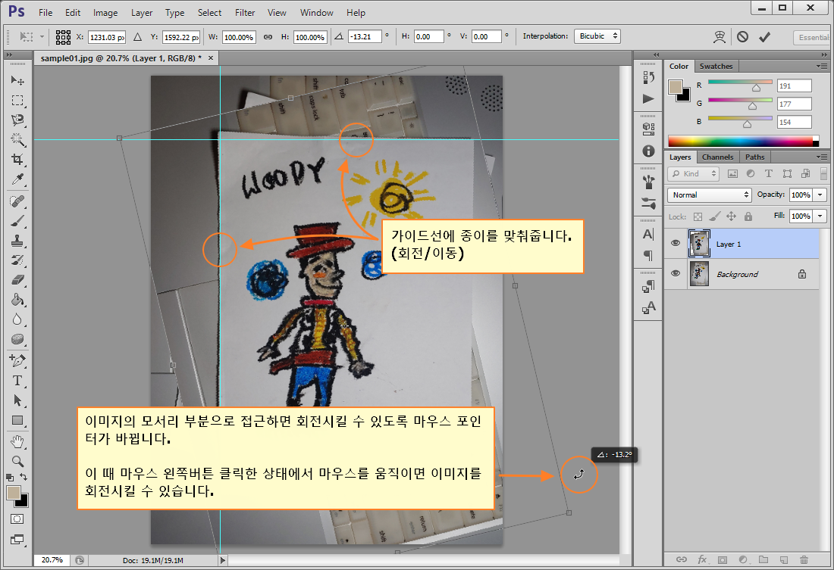Image resolution: width=834 pixels, height=570 pixels.
Task: Select the Crop tool
Action: coord(17,160)
